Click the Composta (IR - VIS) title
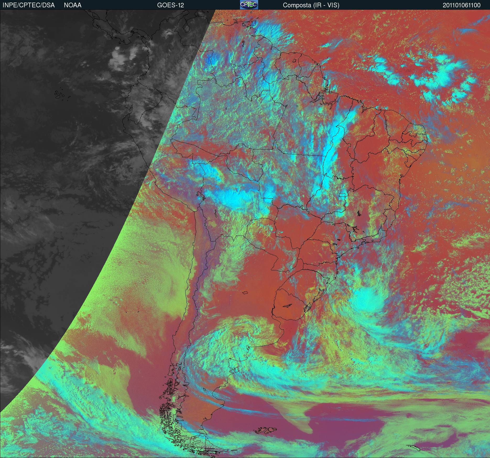 coord(311,5)
